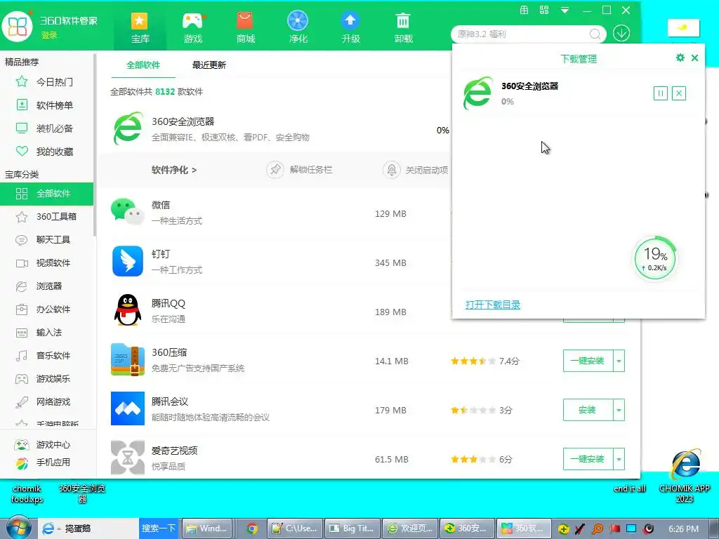Open 游戏中心 in the sidebar

(42, 444)
